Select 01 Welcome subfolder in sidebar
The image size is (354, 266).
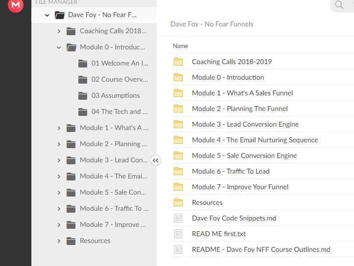tap(119, 63)
